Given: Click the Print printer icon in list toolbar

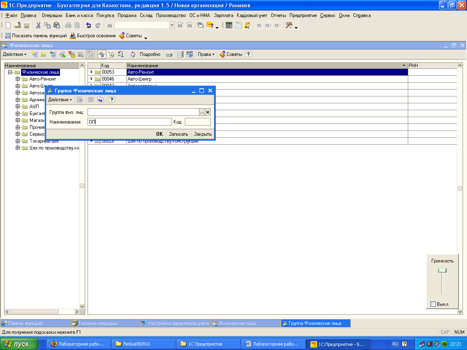Looking at the screenshot, I should point(169,54).
